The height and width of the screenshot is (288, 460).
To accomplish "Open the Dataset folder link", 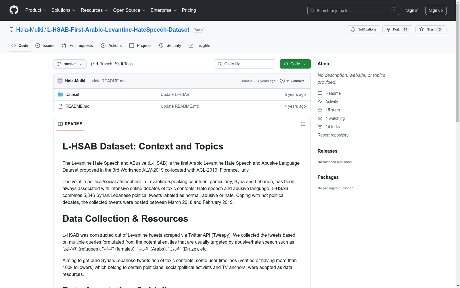I will (x=72, y=94).
